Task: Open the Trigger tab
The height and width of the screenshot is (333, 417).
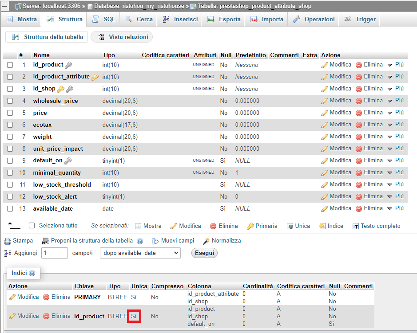Action: coord(360,20)
